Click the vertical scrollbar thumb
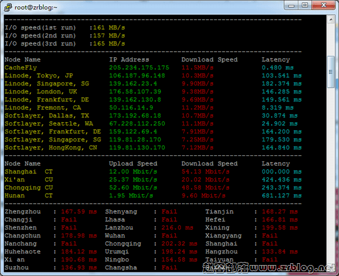 point(331,72)
